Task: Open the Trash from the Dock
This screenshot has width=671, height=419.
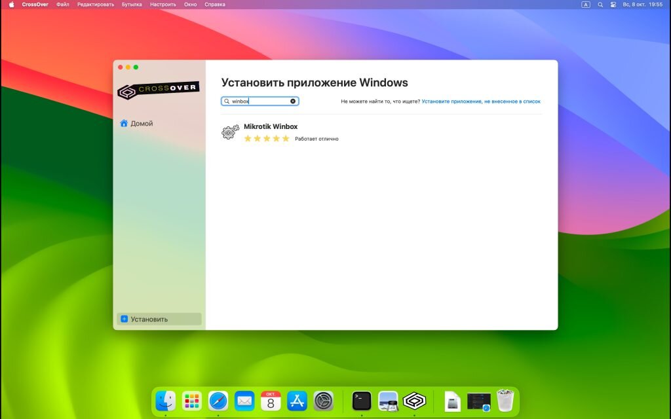Action: 505,401
